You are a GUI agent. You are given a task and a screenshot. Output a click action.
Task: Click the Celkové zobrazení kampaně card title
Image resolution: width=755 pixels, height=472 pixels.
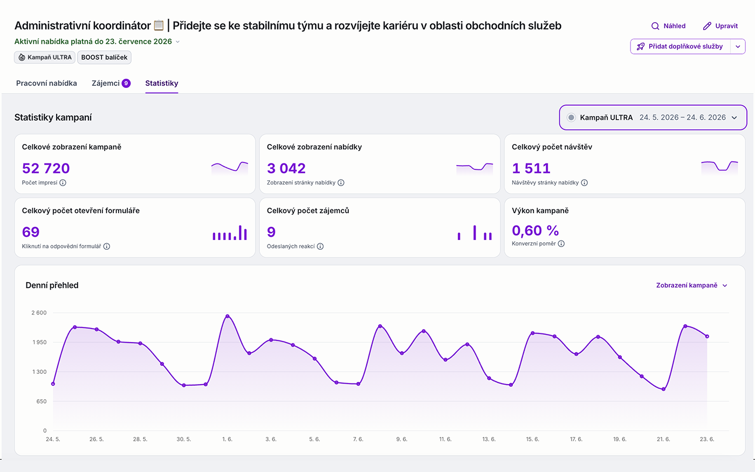point(72,147)
